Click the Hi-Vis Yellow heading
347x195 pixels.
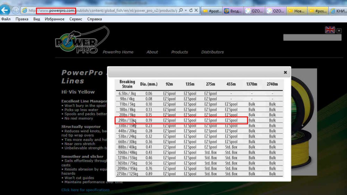point(78,92)
